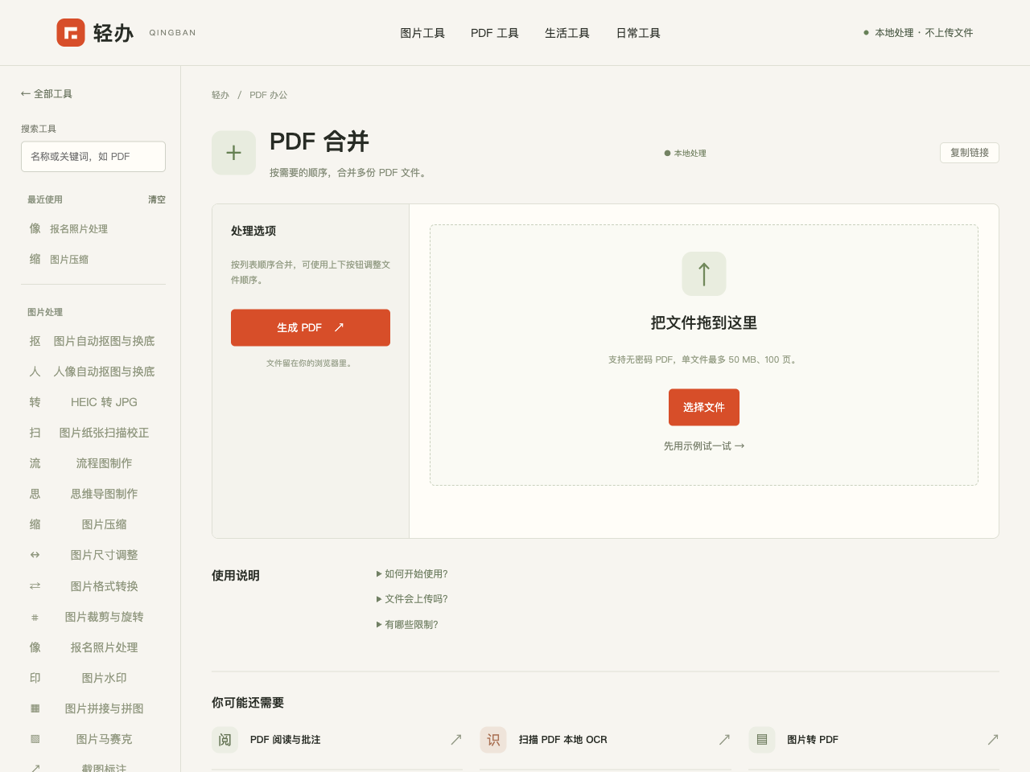Open the PDF 工具 menu
The height and width of the screenshot is (772, 1030).
coord(495,33)
